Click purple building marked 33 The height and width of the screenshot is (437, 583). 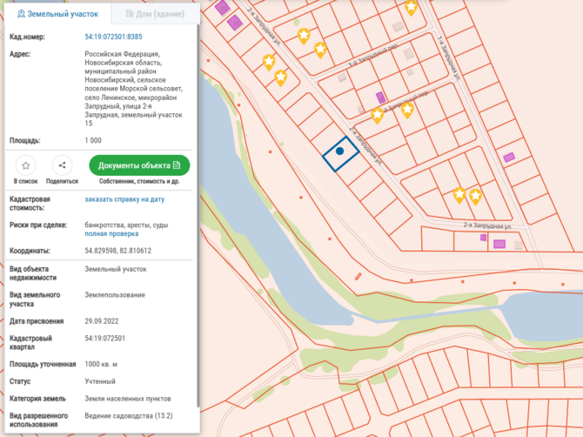pos(223,8)
